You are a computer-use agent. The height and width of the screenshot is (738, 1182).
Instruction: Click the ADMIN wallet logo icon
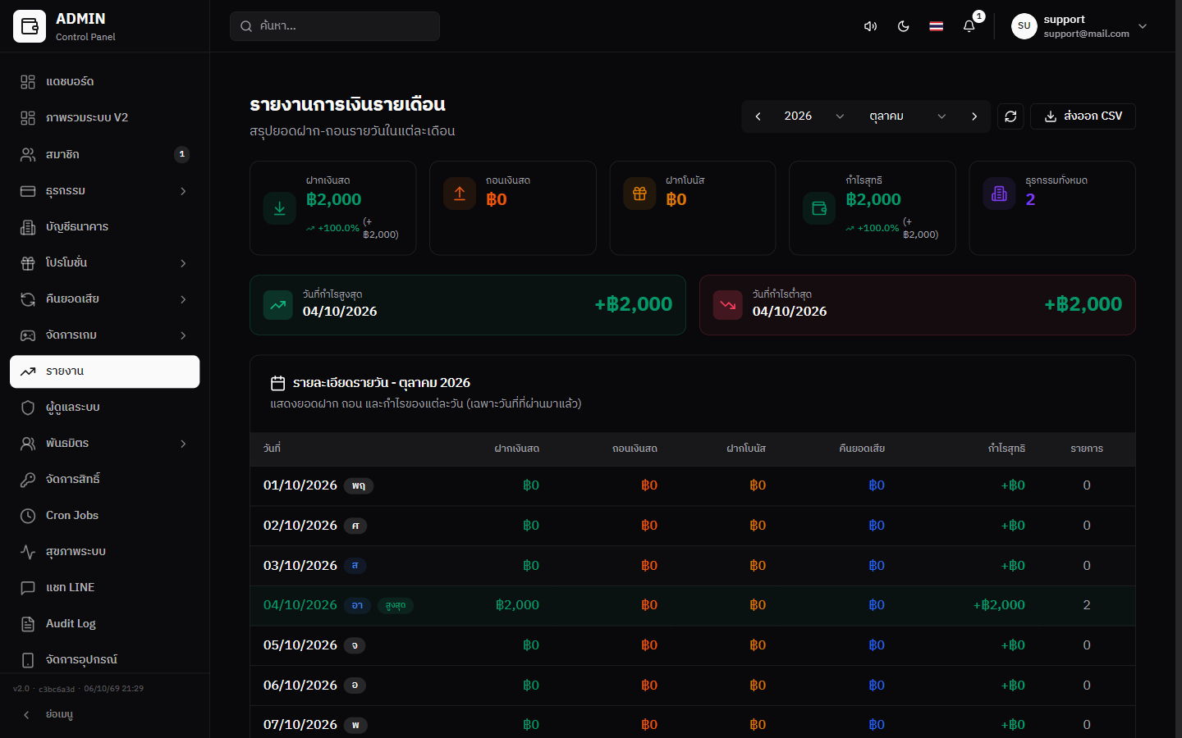tap(30, 26)
